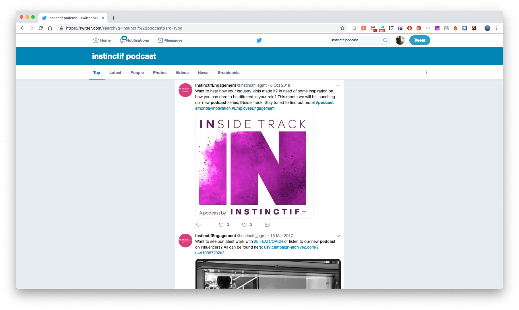The width and height of the screenshot is (519, 310).
Task: Click the Twitter bird logo in header
Action: coord(259,40)
